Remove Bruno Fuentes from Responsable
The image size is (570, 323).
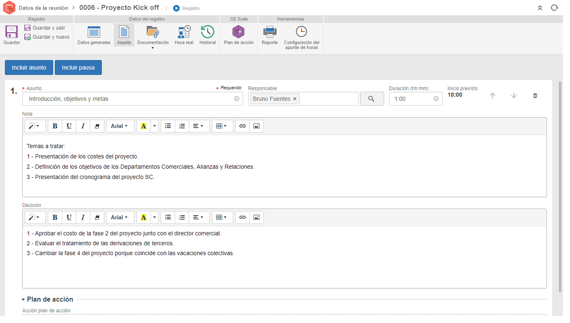click(295, 99)
